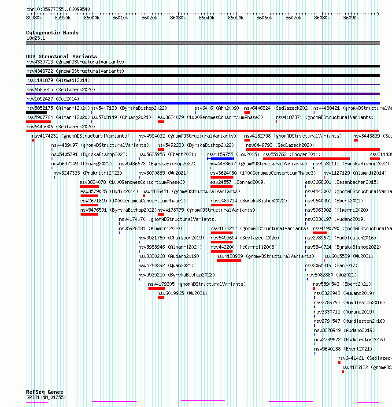Click the red bar under nsv442200 (McCarroll2008)
Image resolution: width=392 pixels, height=407 pixels.
coord(222,251)
